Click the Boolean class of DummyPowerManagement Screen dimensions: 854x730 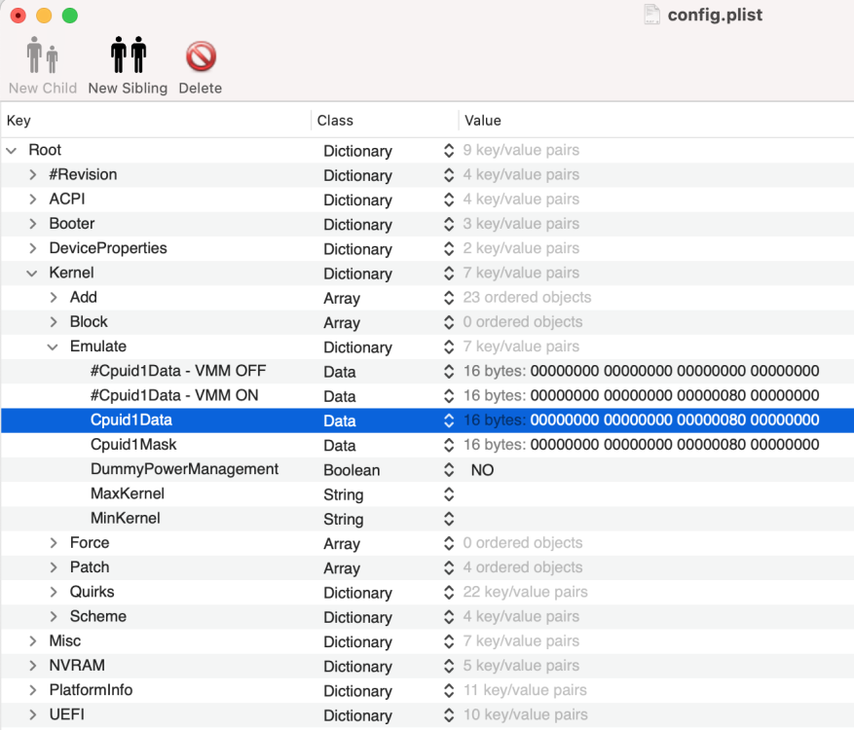pos(352,470)
